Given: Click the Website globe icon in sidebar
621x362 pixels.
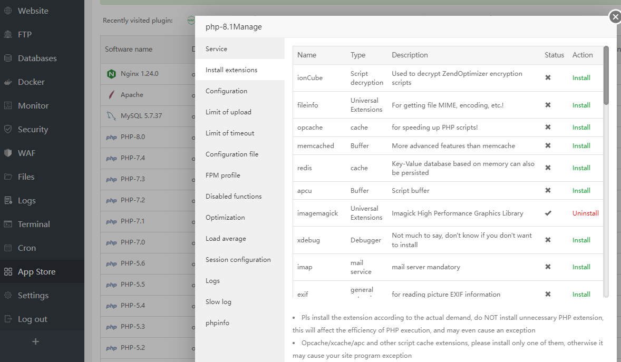Looking at the screenshot, I should pos(8,11).
